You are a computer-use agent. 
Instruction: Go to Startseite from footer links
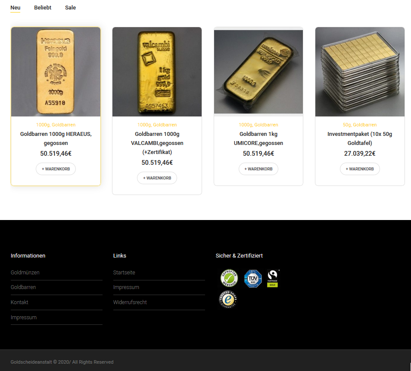click(x=124, y=272)
